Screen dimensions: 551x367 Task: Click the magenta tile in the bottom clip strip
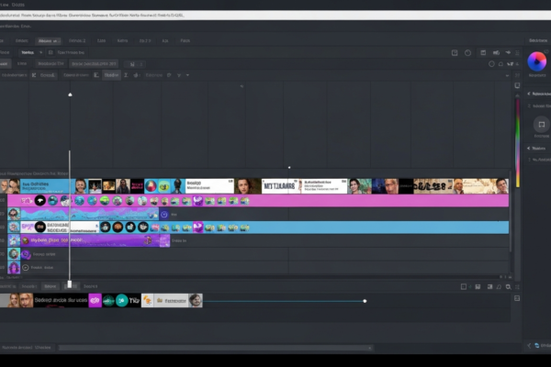click(95, 301)
